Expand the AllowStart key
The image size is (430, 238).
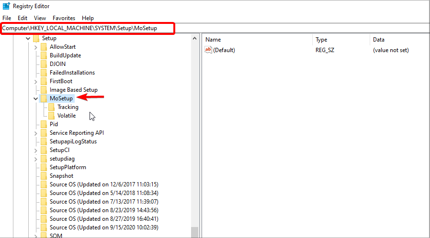[35, 47]
